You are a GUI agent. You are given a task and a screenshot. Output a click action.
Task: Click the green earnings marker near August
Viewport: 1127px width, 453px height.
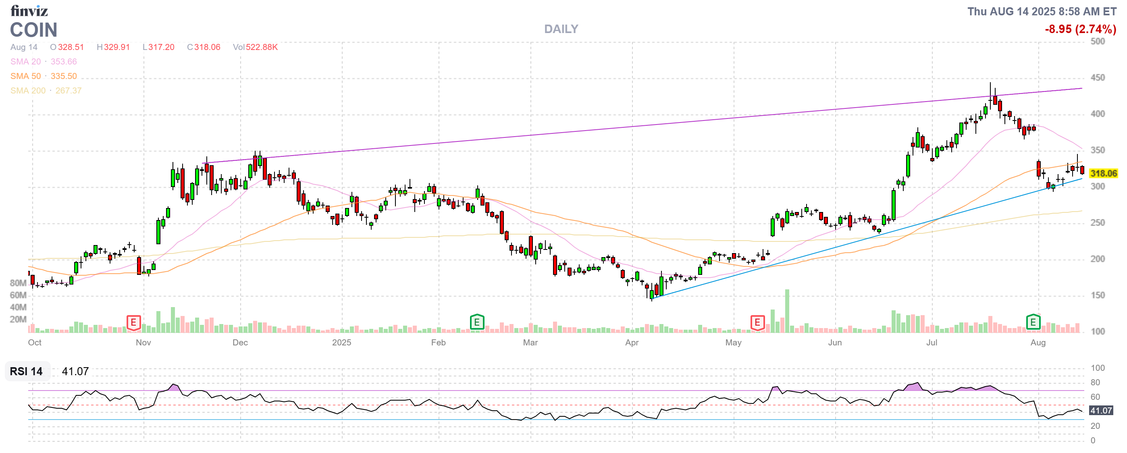coord(1033,322)
